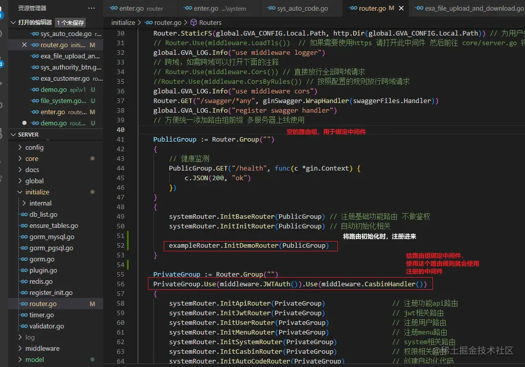Open file_system.go in open editors
This screenshot has width=525, height=367.
[55, 101]
